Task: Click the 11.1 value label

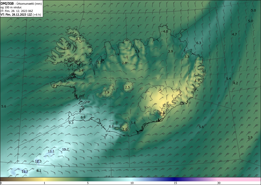Action: point(51,151)
